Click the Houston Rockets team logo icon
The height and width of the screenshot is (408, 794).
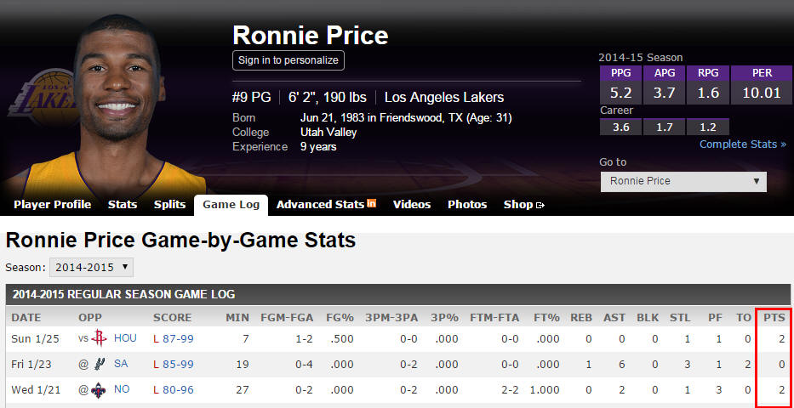[x=99, y=338]
